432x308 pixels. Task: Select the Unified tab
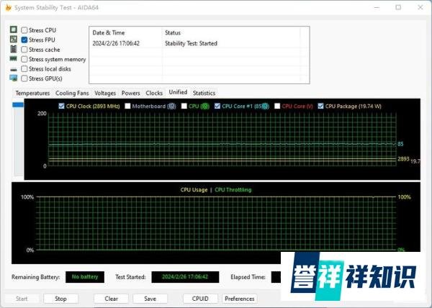(x=178, y=92)
